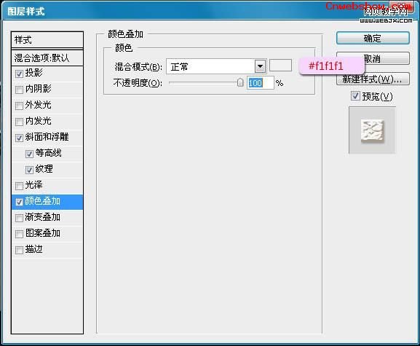The image size is (420, 346).
Task: Open the overlay color swatch picker
Action: 280,65
